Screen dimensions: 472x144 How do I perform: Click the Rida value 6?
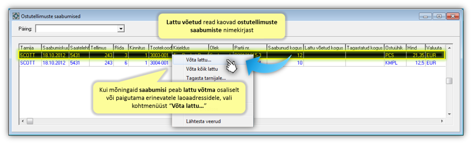coord(121,63)
